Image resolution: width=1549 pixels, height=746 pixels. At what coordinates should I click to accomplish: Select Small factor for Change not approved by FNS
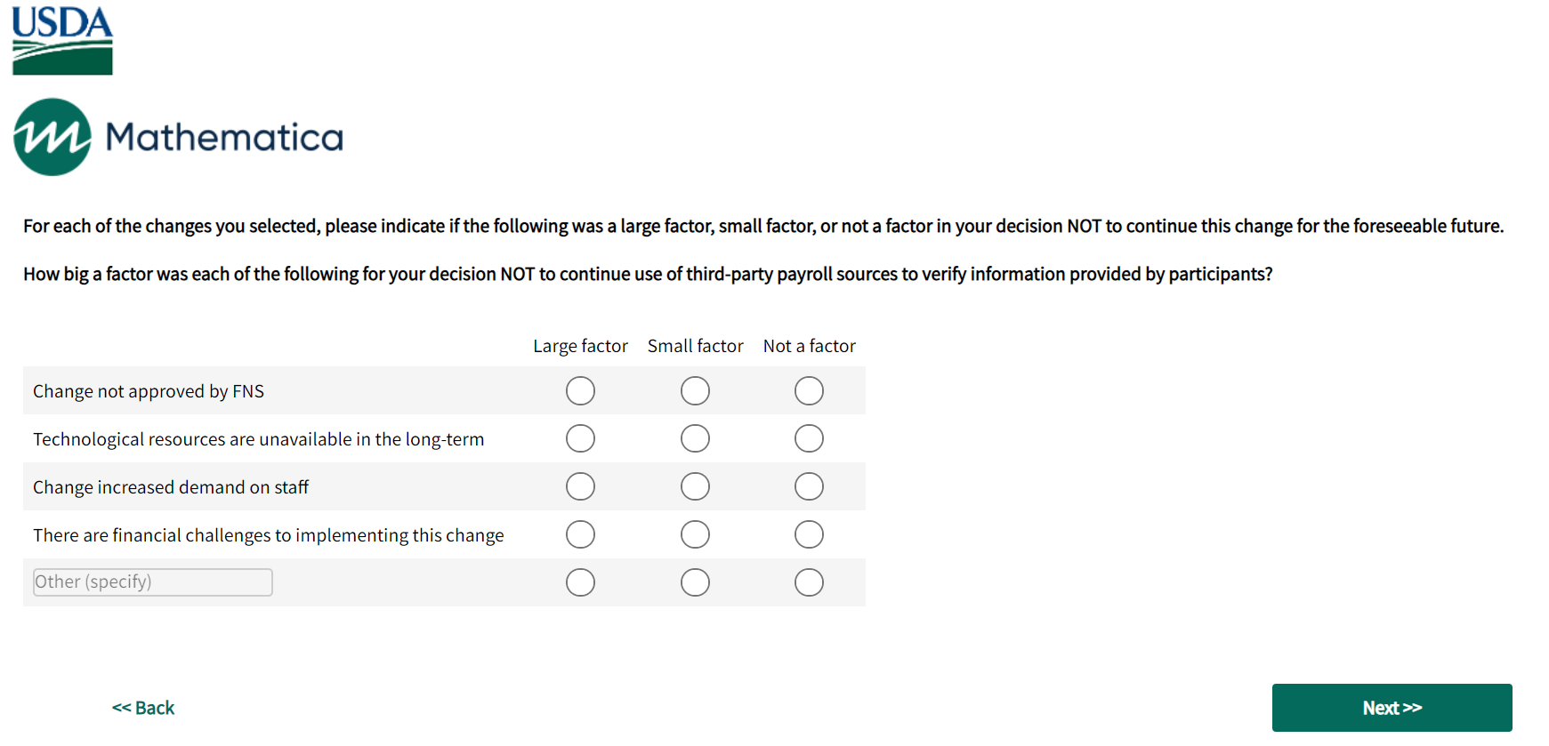tap(695, 390)
